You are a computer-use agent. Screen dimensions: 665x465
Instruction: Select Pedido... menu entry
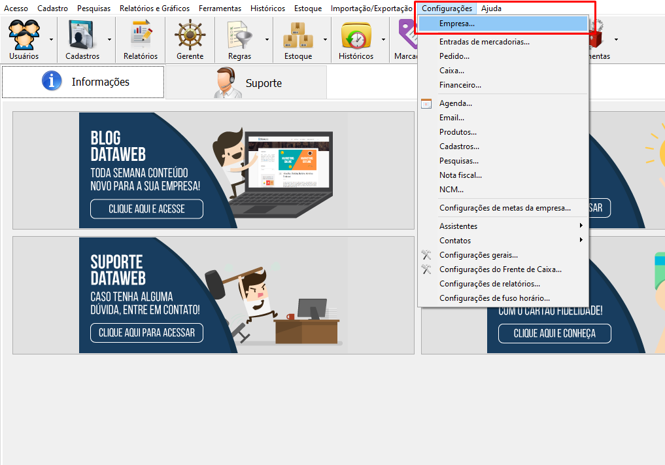coord(503,56)
